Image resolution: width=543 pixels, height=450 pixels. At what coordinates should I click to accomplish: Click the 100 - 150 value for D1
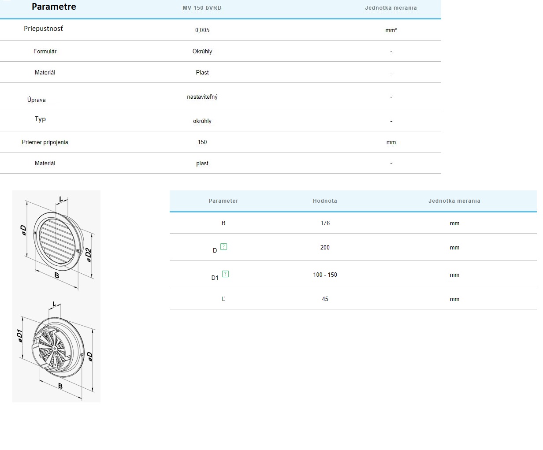(325, 275)
